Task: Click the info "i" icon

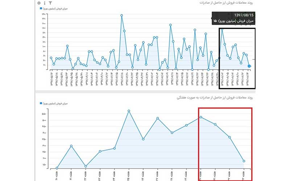Action: (x=44, y=3)
